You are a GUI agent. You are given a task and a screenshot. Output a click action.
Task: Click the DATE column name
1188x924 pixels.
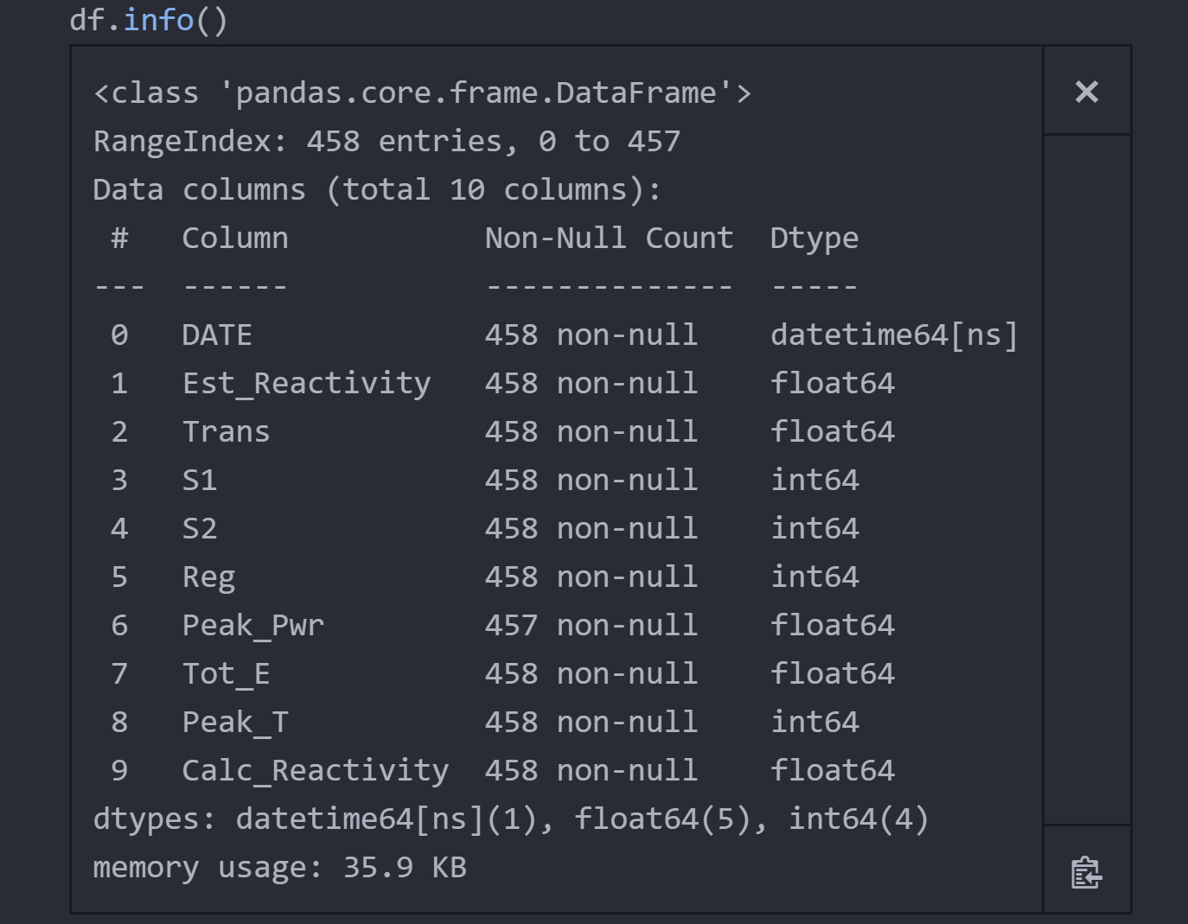point(216,335)
